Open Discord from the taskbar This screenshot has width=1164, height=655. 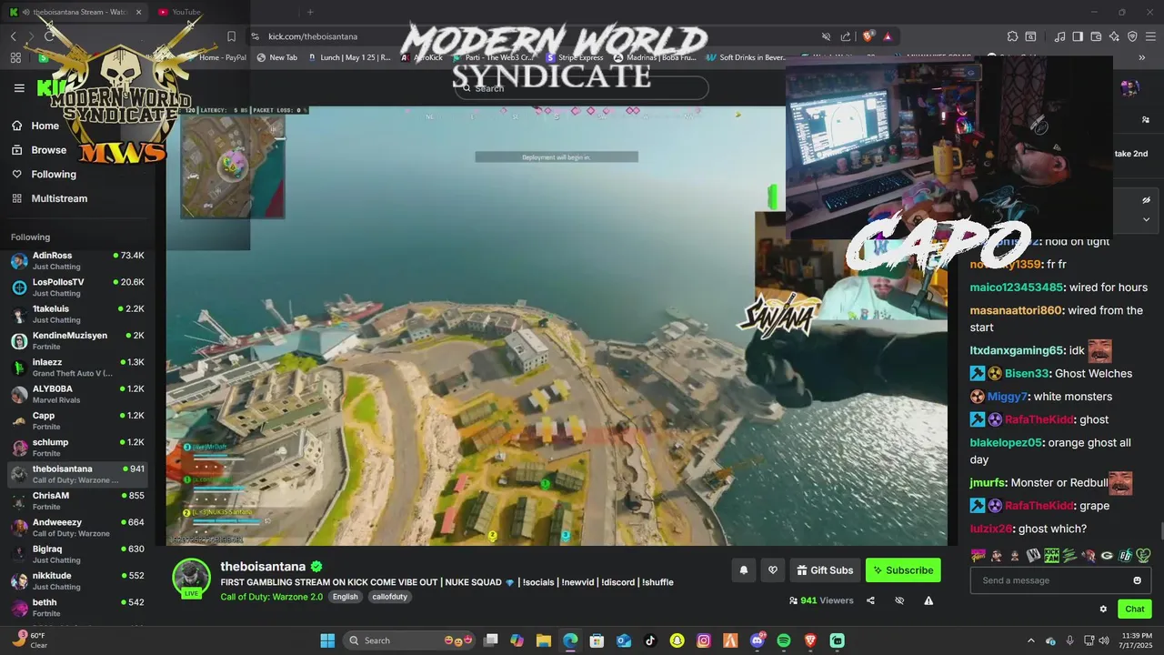tap(758, 640)
